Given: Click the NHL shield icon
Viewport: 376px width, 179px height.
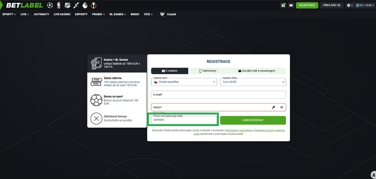Looking at the screenshot, I should [x=67, y=5].
